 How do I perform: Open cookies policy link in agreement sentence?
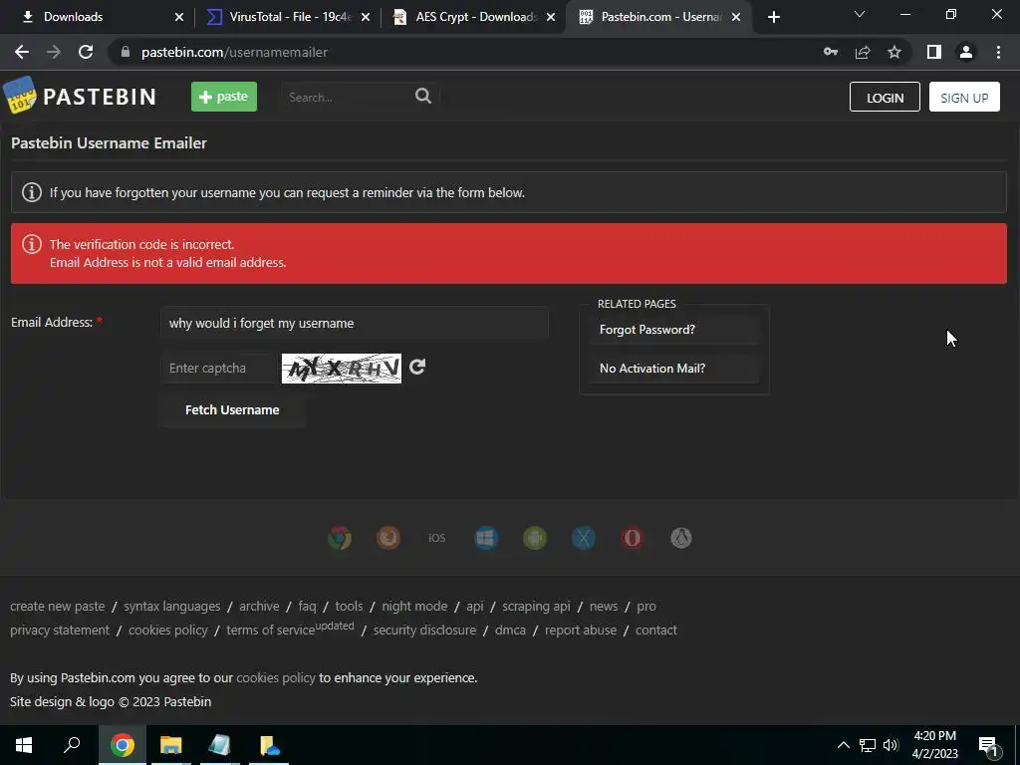point(276,677)
